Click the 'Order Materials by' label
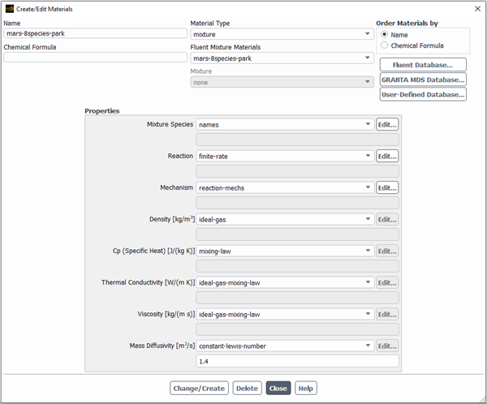Image resolution: width=487 pixels, height=404 pixels. point(407,24)
